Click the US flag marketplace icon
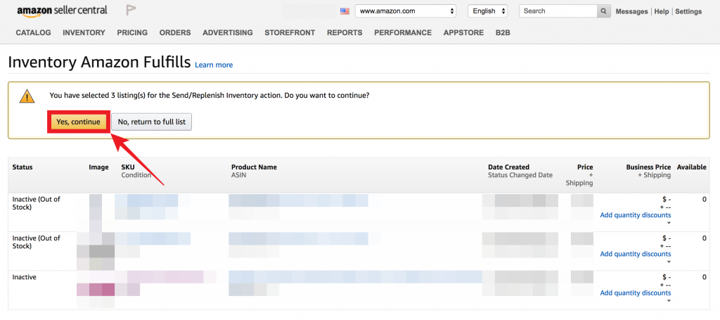 coord(345,11)
